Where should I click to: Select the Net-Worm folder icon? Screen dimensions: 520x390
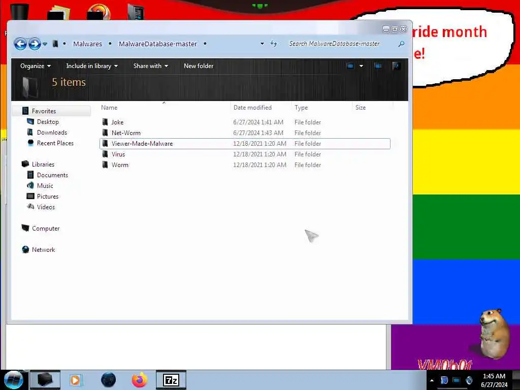(105, 133)
